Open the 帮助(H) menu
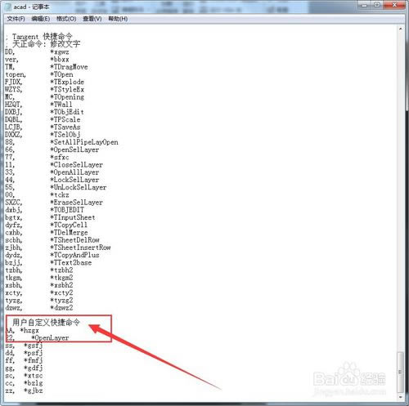 click(118, 19)
